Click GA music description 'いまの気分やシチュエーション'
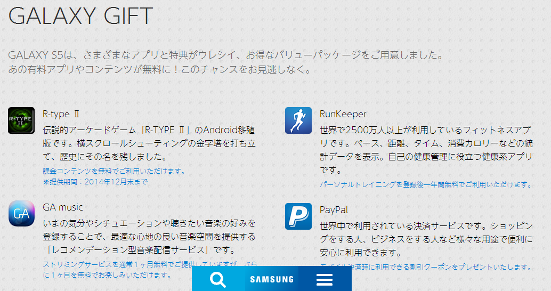The image size is (551, 291). click(149, 237)
